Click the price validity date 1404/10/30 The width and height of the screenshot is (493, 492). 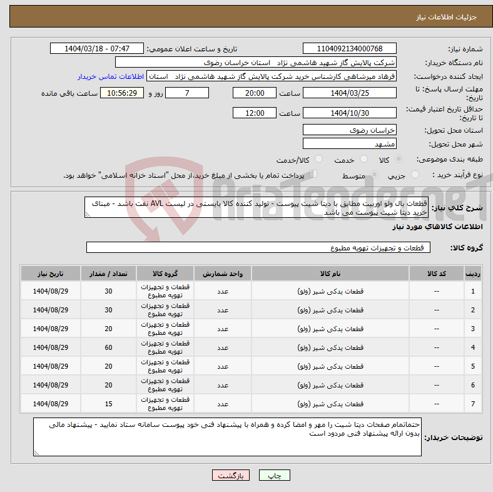click(349, 113)
